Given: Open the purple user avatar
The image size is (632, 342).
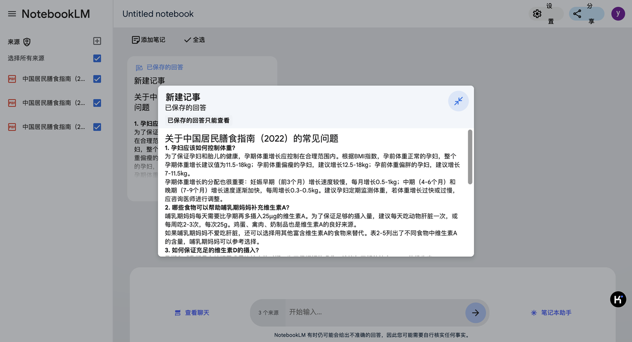Looking at the screenshot, I should [618, 14].
